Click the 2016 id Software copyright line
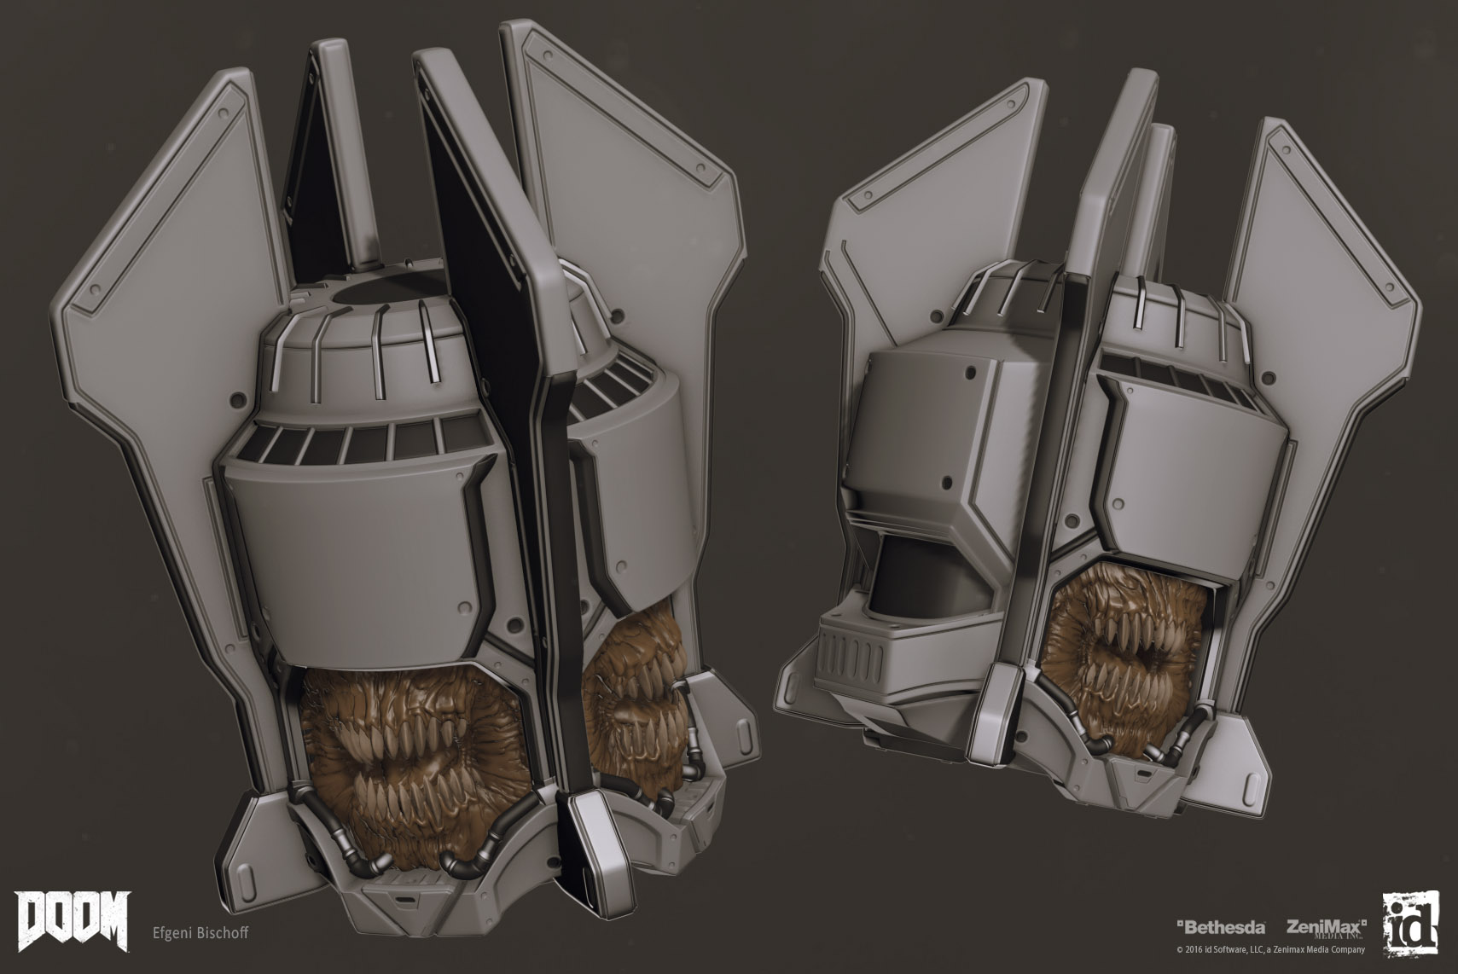Screen dimensions: 1458x974 [x=1271, y=949]
